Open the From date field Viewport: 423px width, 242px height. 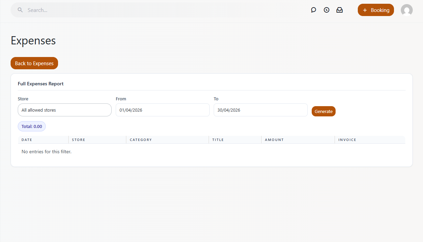163,110
